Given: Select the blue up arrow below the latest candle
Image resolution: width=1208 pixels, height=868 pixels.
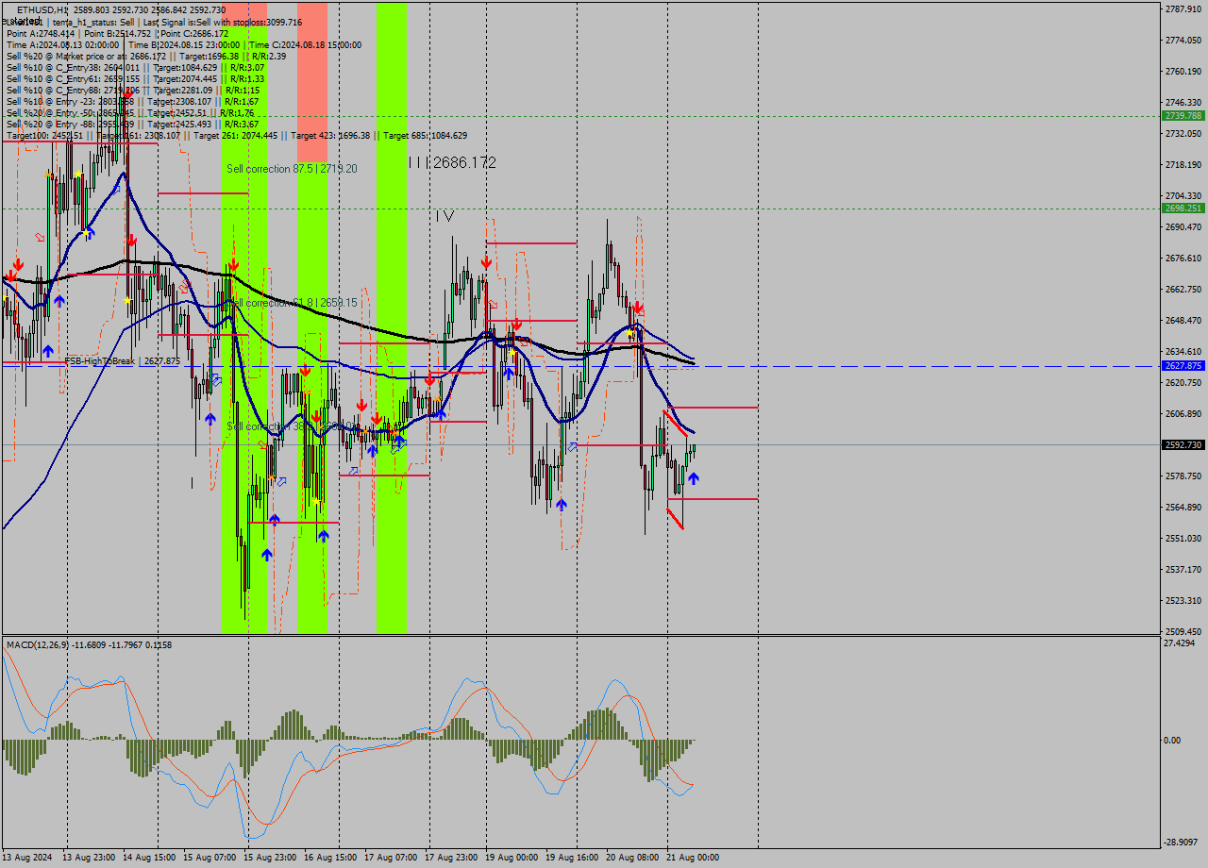Looking at the screenshot, I should 694,478.
